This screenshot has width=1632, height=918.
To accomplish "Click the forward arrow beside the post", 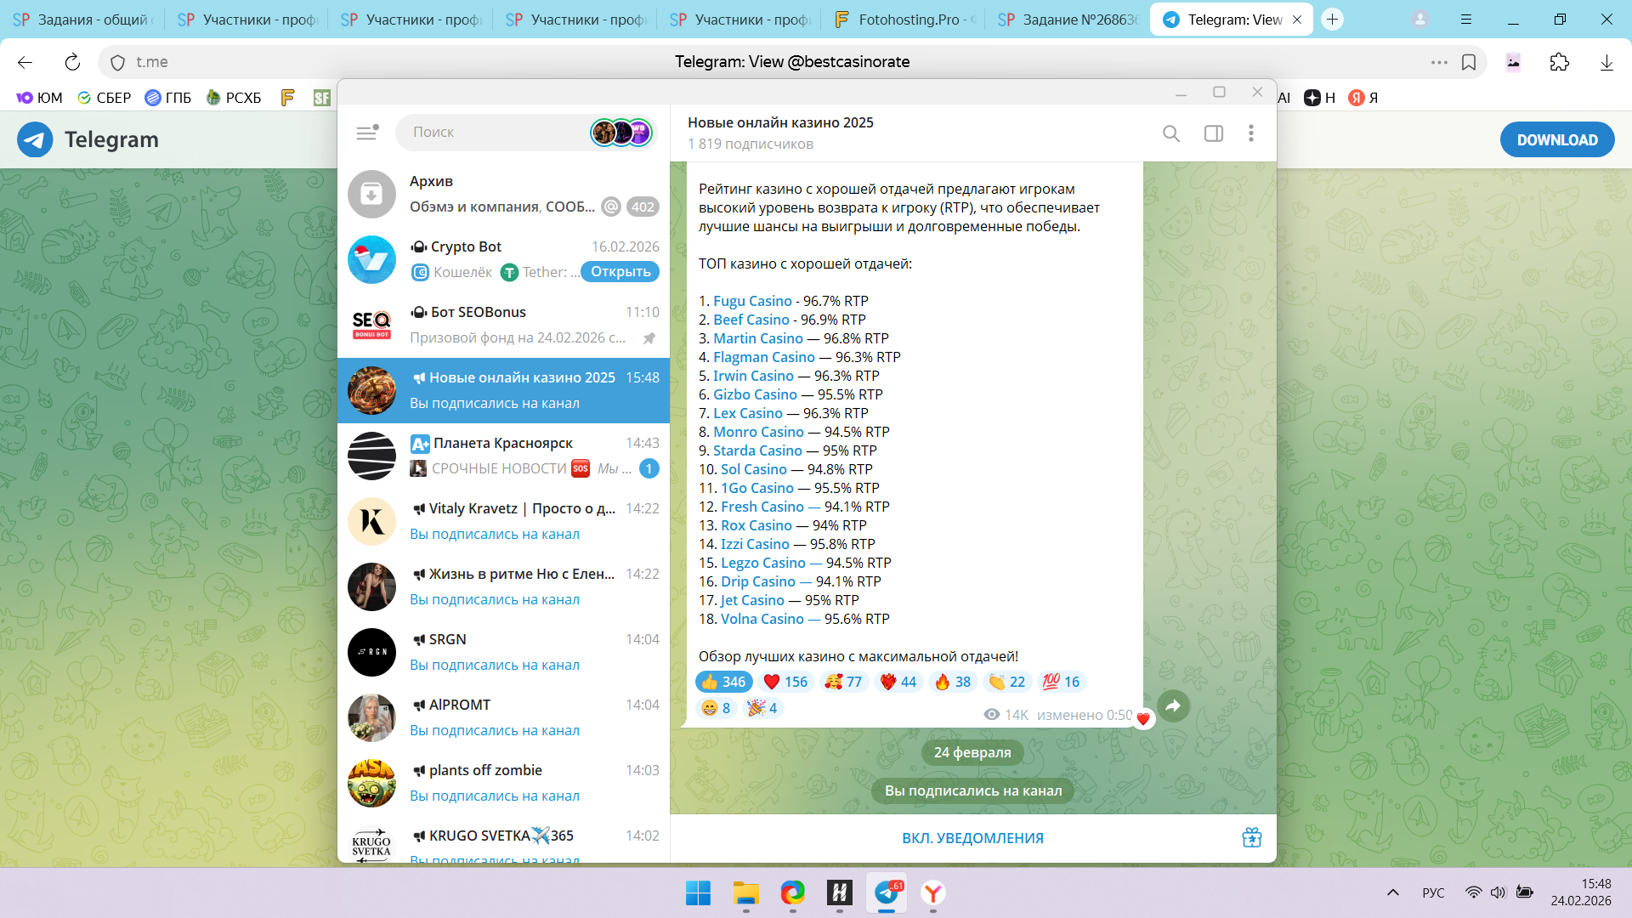I will pos(1173,705).
